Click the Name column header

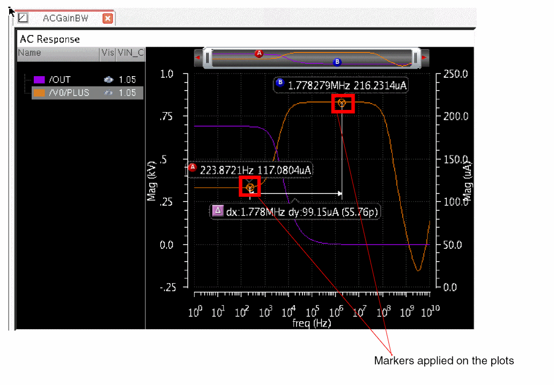click(x=29, y=53)
